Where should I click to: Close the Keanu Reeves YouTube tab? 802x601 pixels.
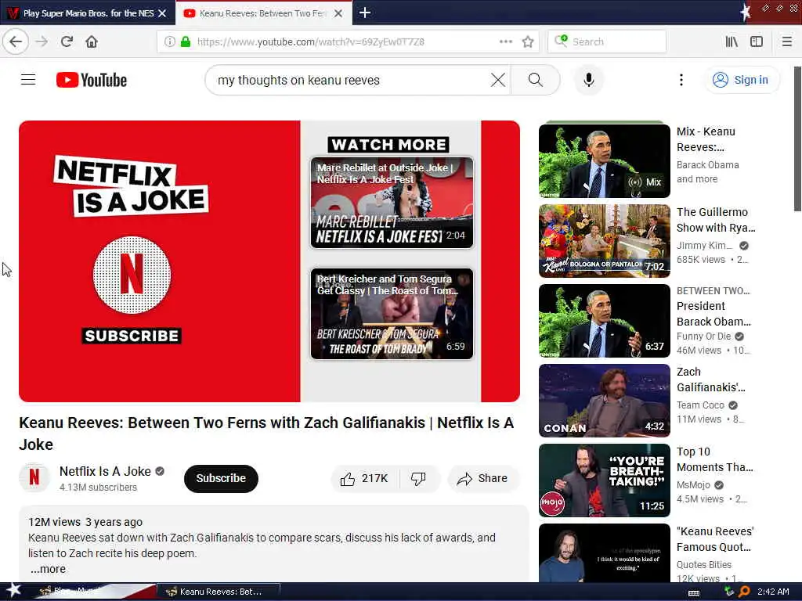338,13
